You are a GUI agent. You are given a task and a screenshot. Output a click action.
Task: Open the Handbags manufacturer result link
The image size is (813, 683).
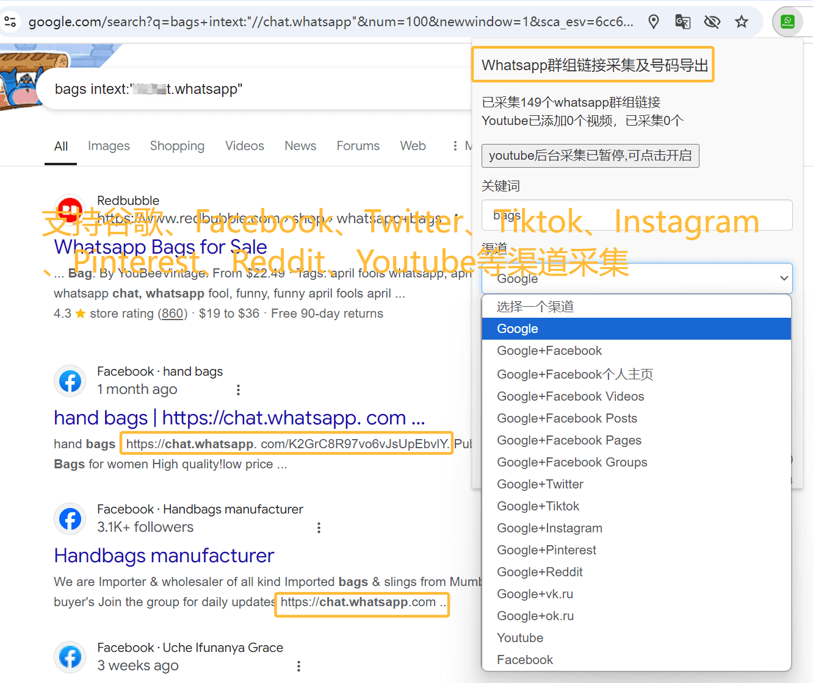tap(164, 556)
